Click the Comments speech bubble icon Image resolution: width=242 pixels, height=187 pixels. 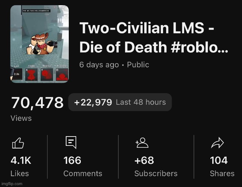[x=71, y=142]
